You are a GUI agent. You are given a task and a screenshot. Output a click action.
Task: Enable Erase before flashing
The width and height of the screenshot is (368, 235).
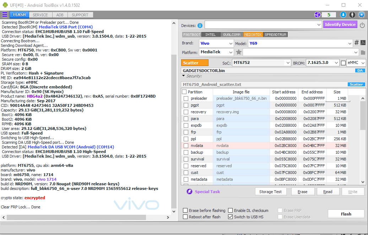click(185, 211)
